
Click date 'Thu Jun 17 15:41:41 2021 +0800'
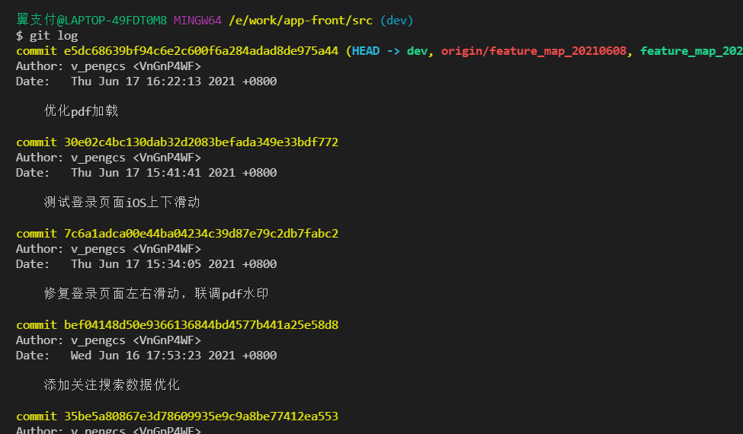pos(174,173)
